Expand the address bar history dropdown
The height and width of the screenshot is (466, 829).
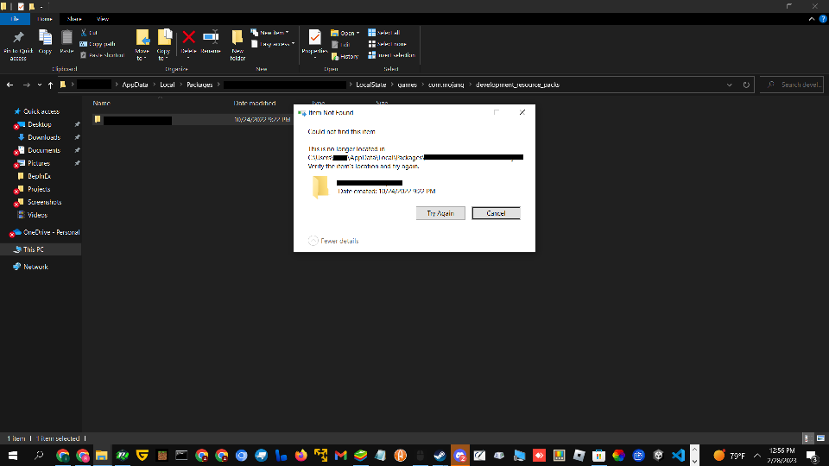coord(729,85)
